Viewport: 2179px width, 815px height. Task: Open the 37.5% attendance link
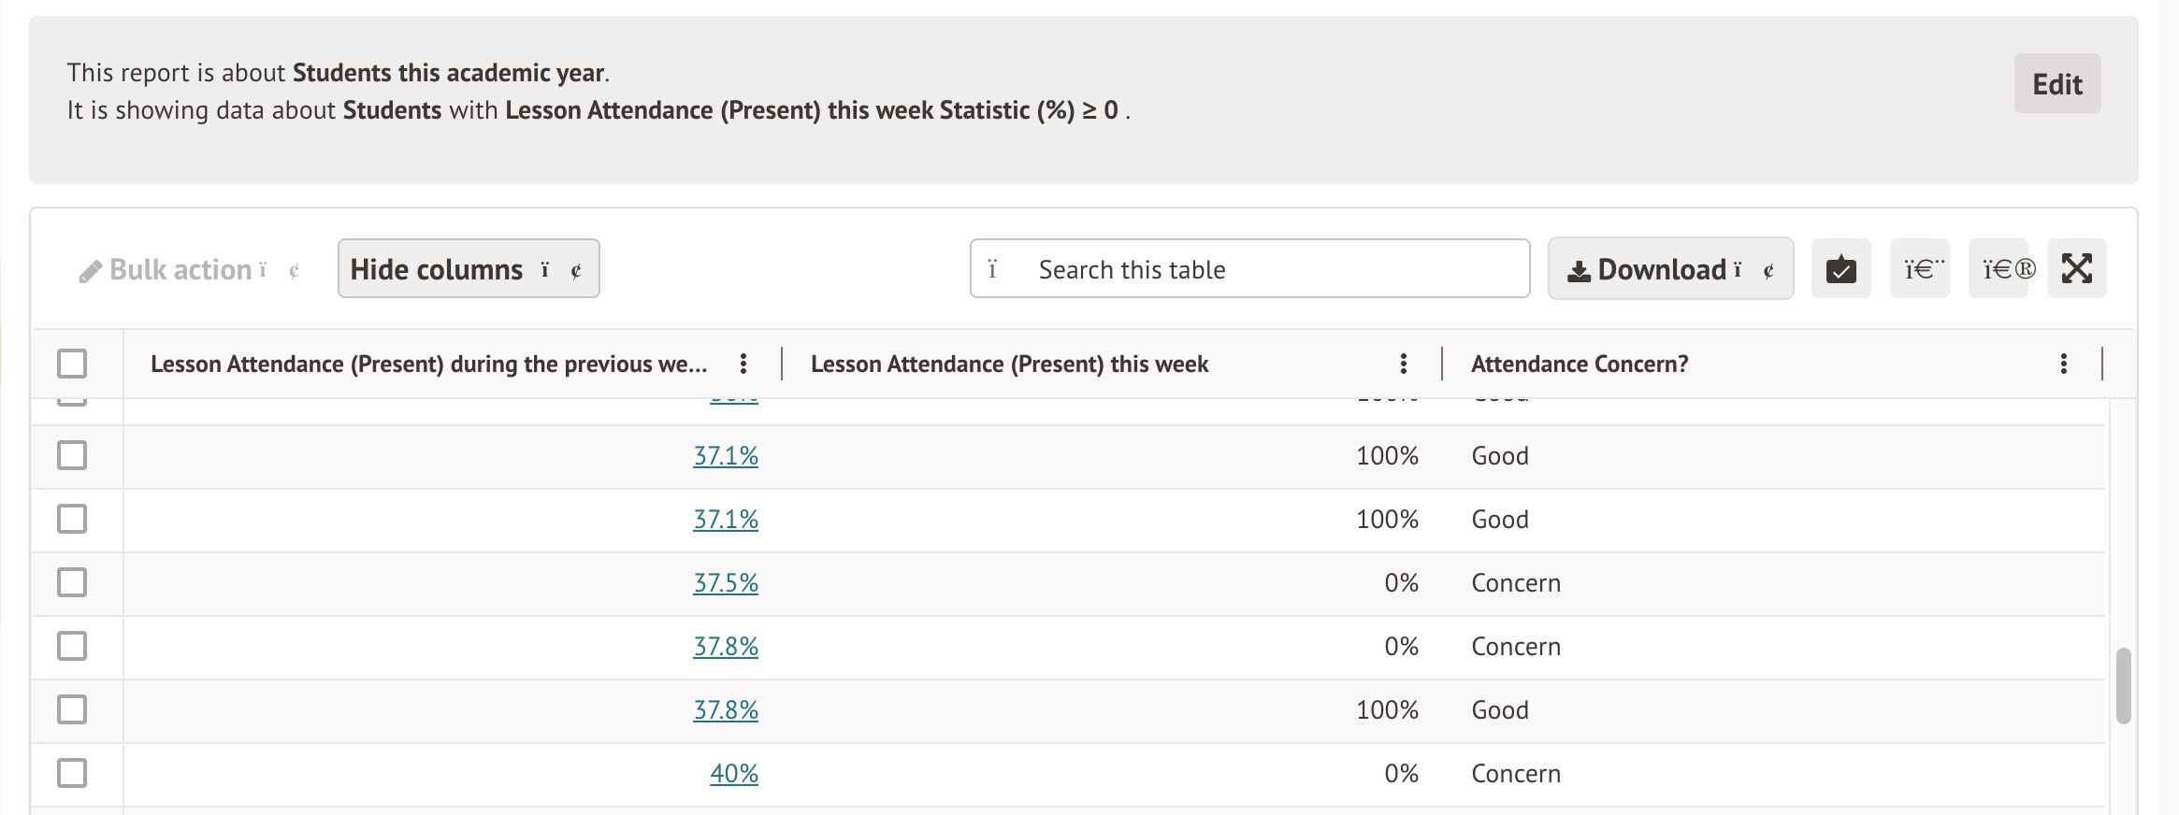(x=725, y=583)
